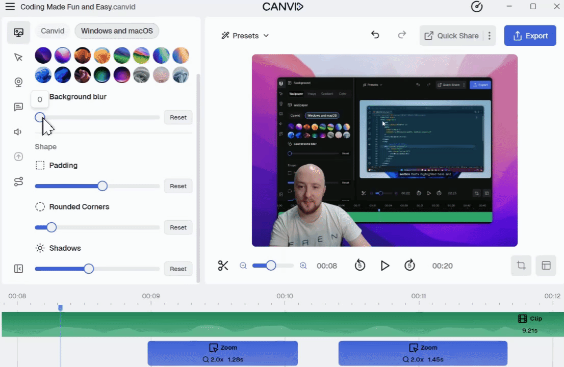This screenshot has width=564, height=367.
Task: Click the 00:08 current time text
Action: pos(326,266)
